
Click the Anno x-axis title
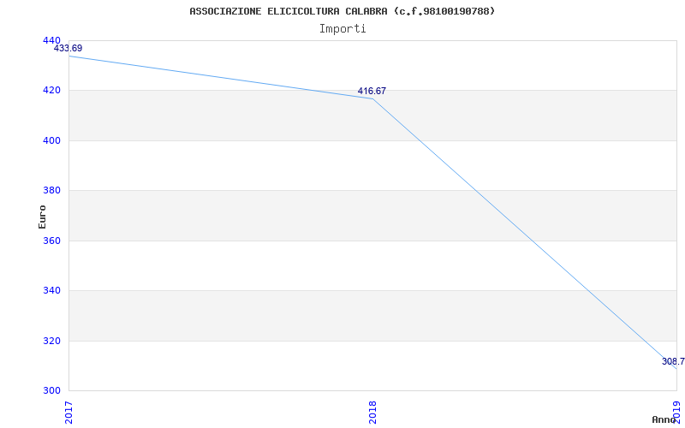(664, 419)
